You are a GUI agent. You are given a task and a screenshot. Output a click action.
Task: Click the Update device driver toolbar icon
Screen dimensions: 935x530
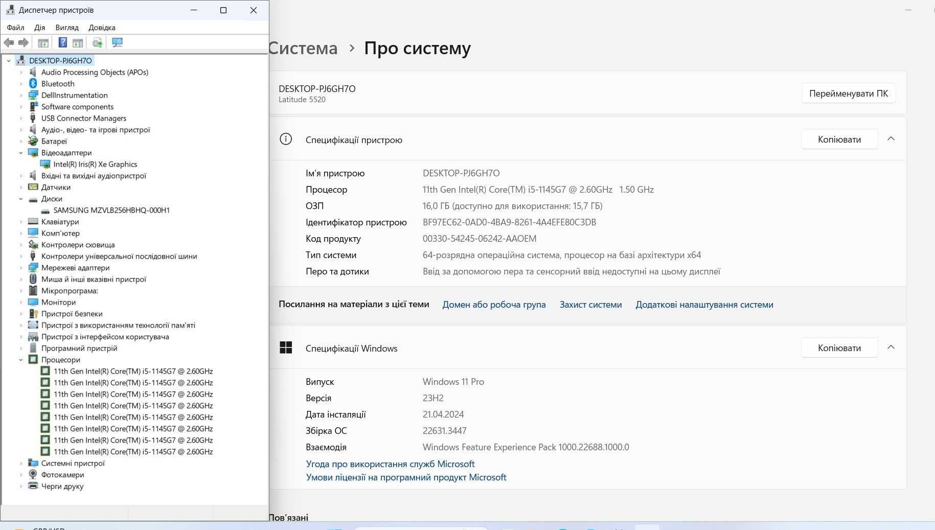click(x=98, y=42)
